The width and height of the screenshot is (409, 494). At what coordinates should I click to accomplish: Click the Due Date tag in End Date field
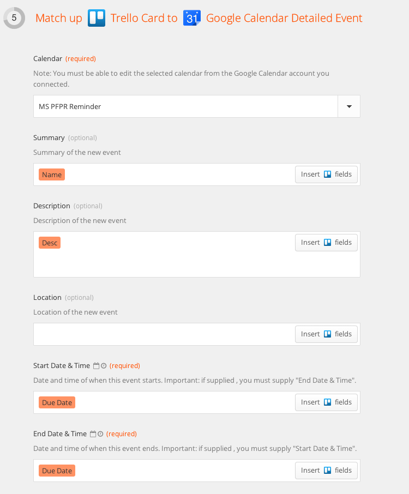pyautogui.click(x=57, y=471)
